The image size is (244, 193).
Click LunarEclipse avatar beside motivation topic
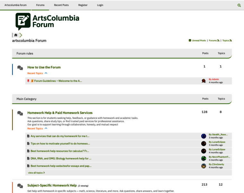pos(204,143)
